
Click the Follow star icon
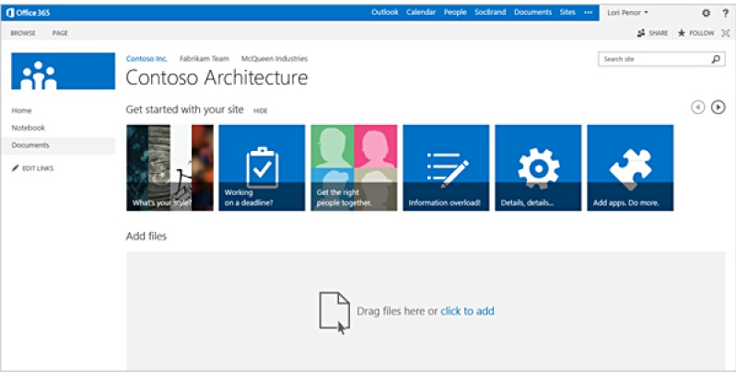coord(681,33)
